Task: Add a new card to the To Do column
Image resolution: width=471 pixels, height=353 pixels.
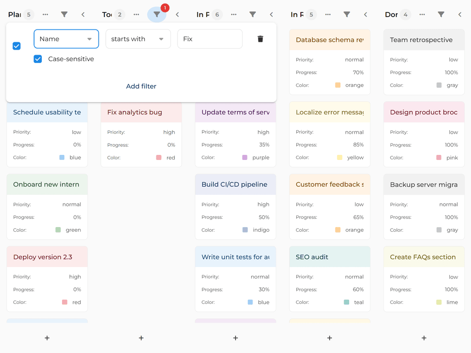Action: coord(141,338)
